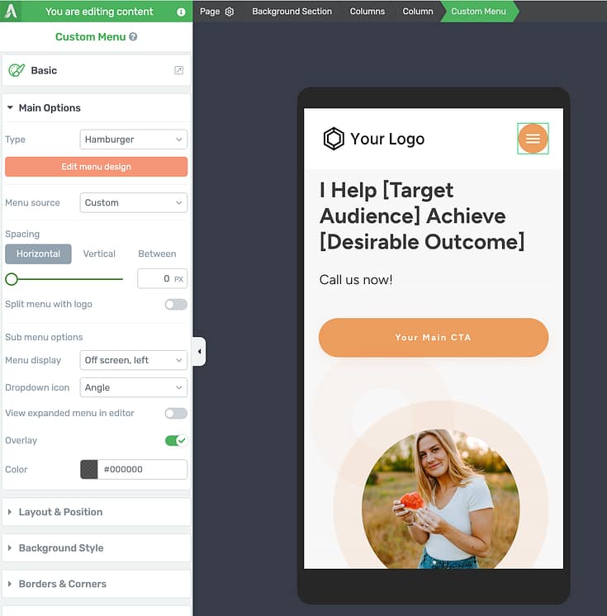Open the Menu display dropdown

[134, 360]
